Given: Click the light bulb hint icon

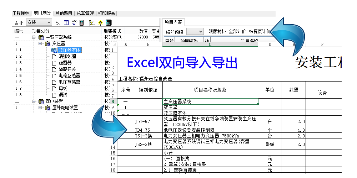Looking at the screenshot, I should pyautogui.click(x=100, y=23).
